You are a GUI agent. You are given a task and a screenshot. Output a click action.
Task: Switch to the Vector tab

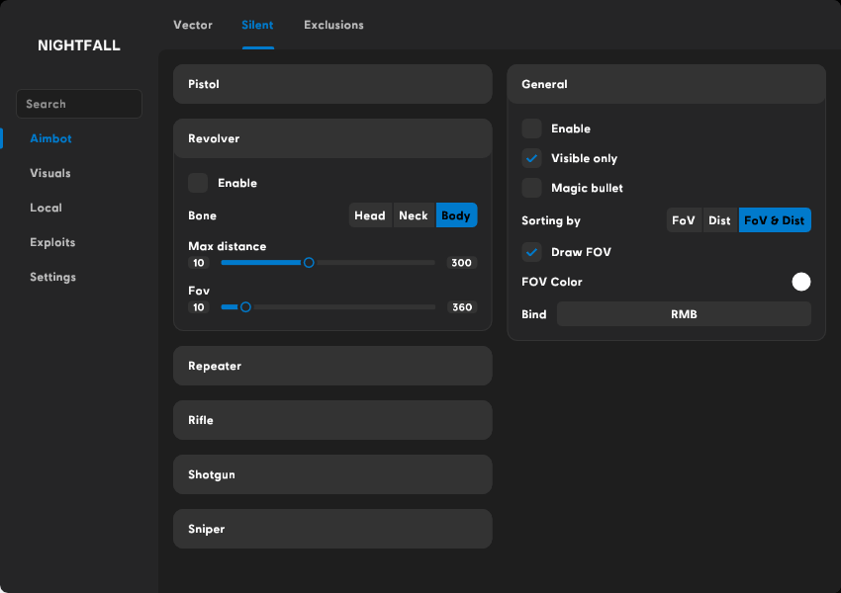(x=193, y=25)
